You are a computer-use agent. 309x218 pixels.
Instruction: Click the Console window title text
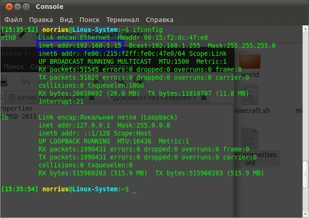pyautogui.click(x=49, y=7)
